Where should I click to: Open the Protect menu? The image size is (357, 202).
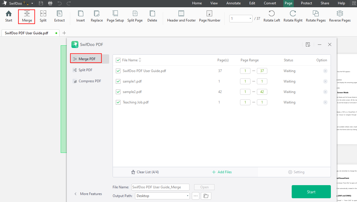pyautogui.click(x=306, y=3)
